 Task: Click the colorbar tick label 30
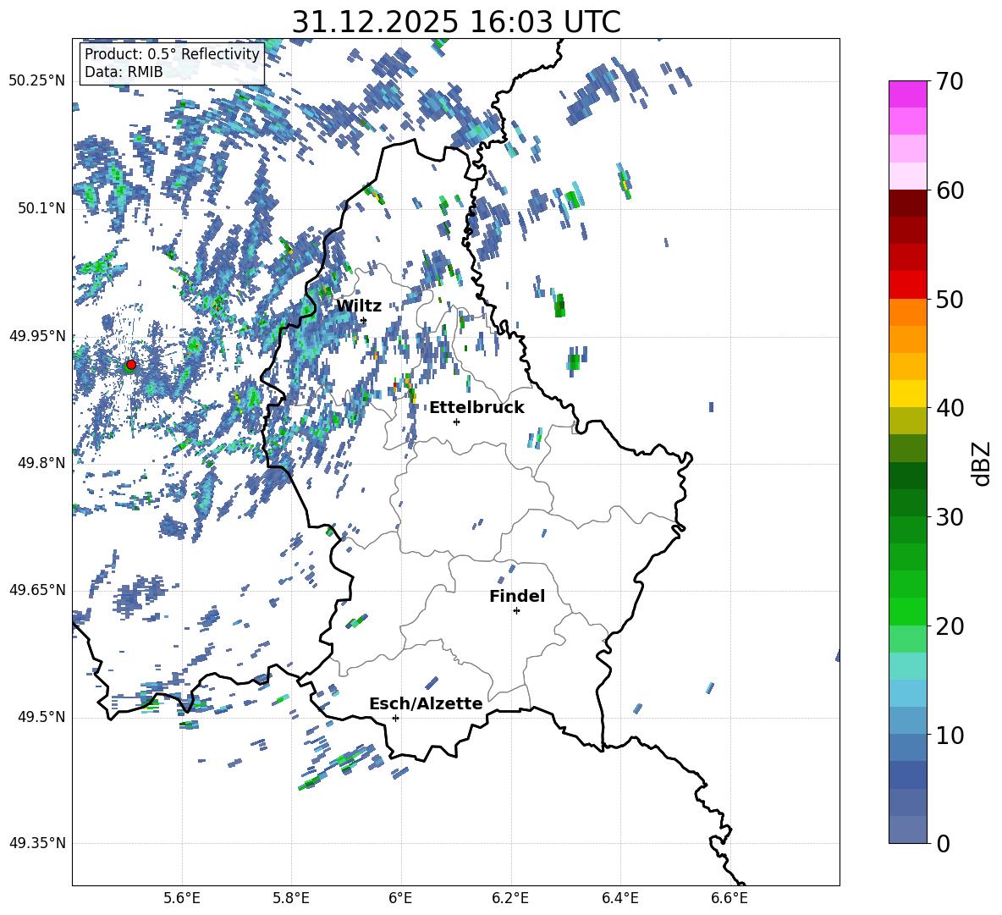(x=950, y=517)
